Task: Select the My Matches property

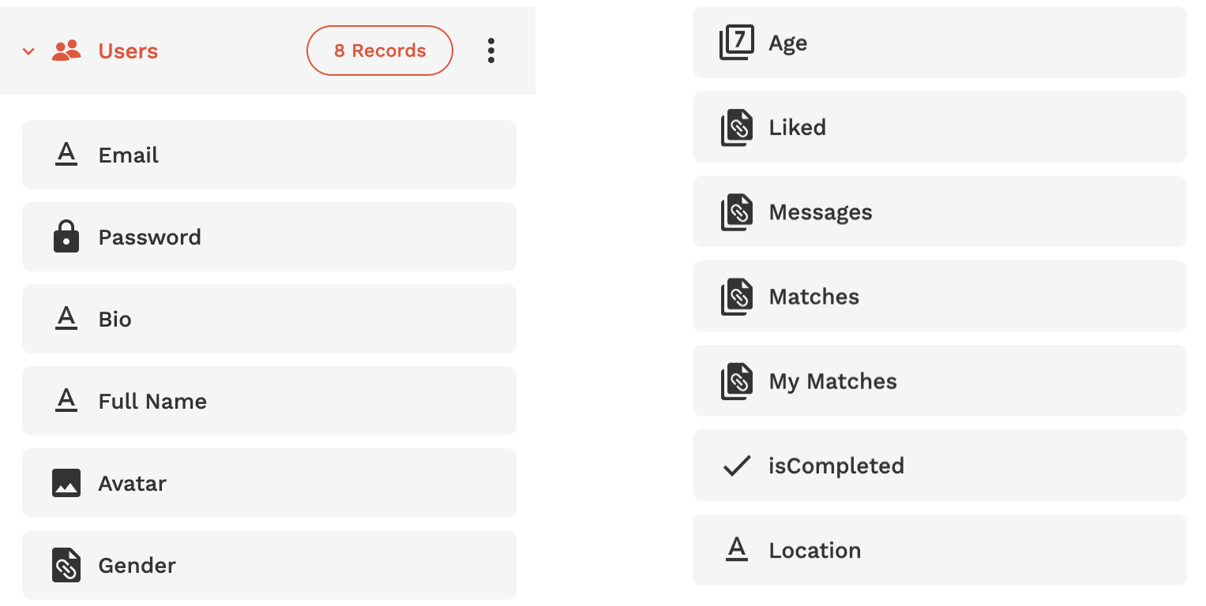Action: [x=938, y=381]
